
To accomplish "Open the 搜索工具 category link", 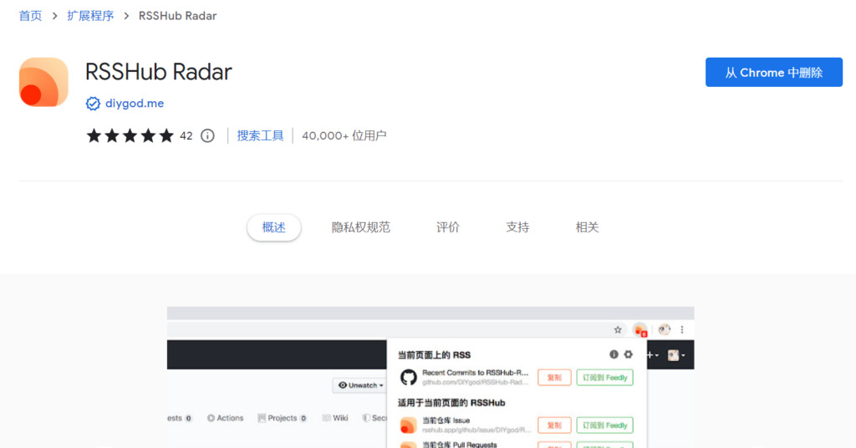I will coord(261,136).
